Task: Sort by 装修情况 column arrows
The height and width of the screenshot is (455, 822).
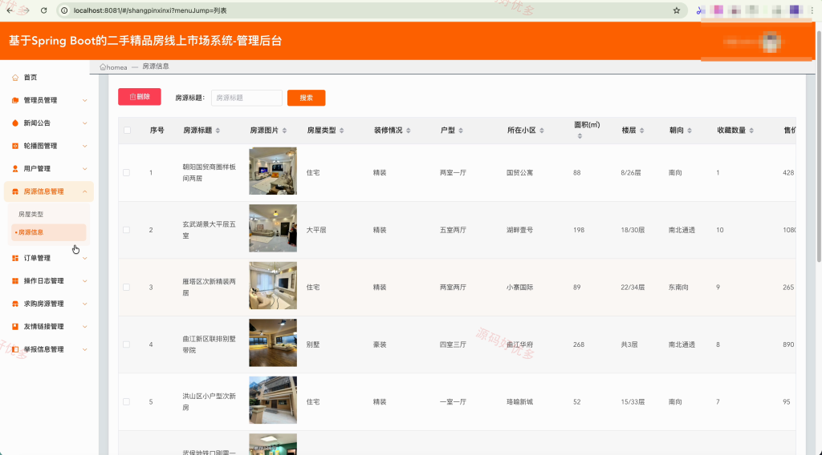Action: 408,131
